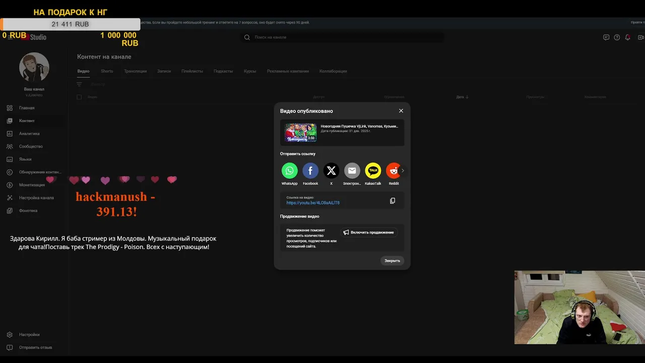This screenshot has width=645, height=363.
Task: Switch to the 'Коллаборации' tab
Action: 333,71
